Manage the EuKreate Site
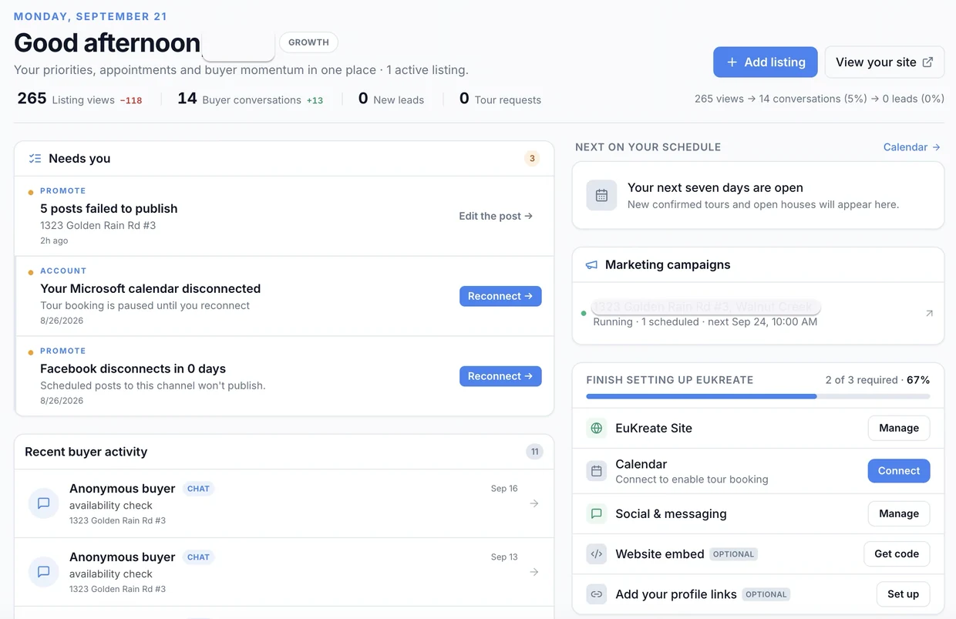Viewport: 956px width, 619px height. 899,428
